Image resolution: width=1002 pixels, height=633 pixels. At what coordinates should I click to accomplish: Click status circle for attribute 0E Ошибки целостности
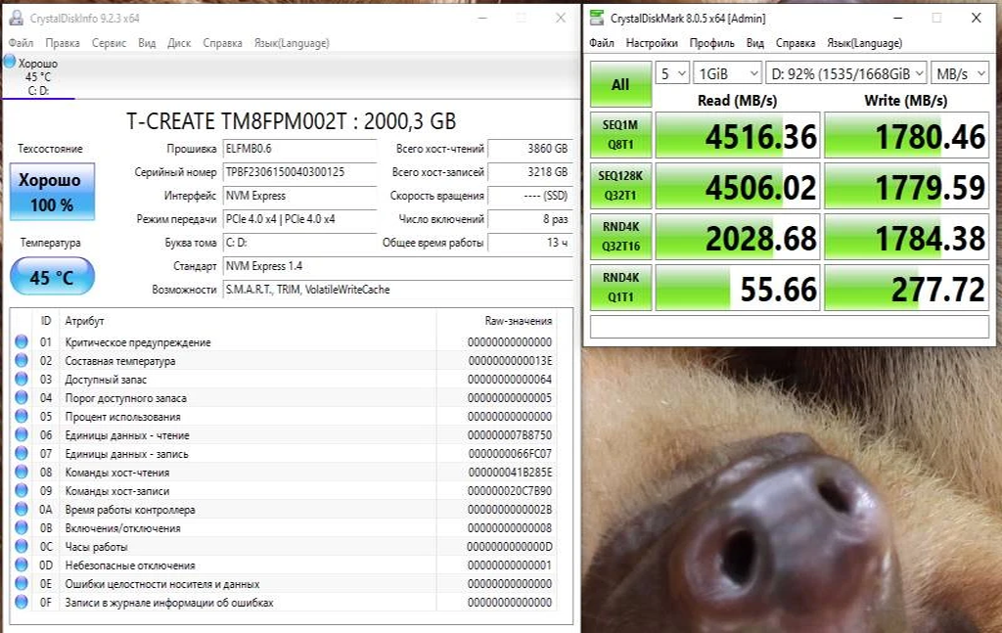pyautogui.click(x=22, y=583)
